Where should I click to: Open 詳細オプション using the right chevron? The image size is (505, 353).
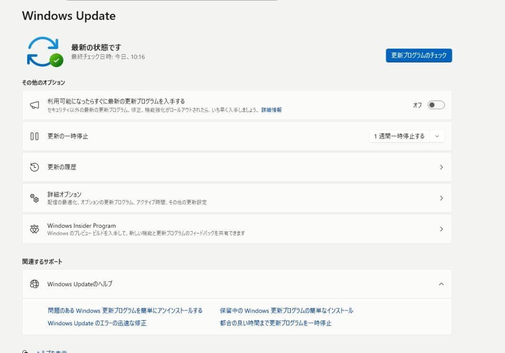(441, 198)
